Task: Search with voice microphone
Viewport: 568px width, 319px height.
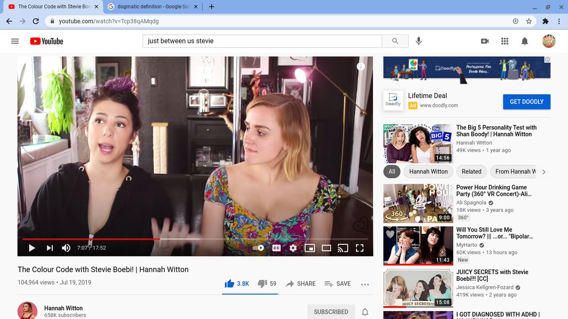Action: pyautogui.click(x=418, y=41)
